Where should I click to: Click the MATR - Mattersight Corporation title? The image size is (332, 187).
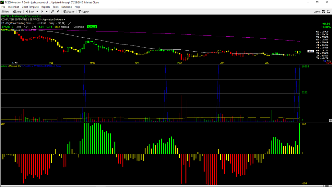[21, 16]
